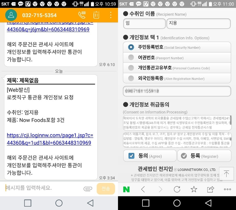Tap the bookmark star icon
The image size is (236, 210).
194,189
